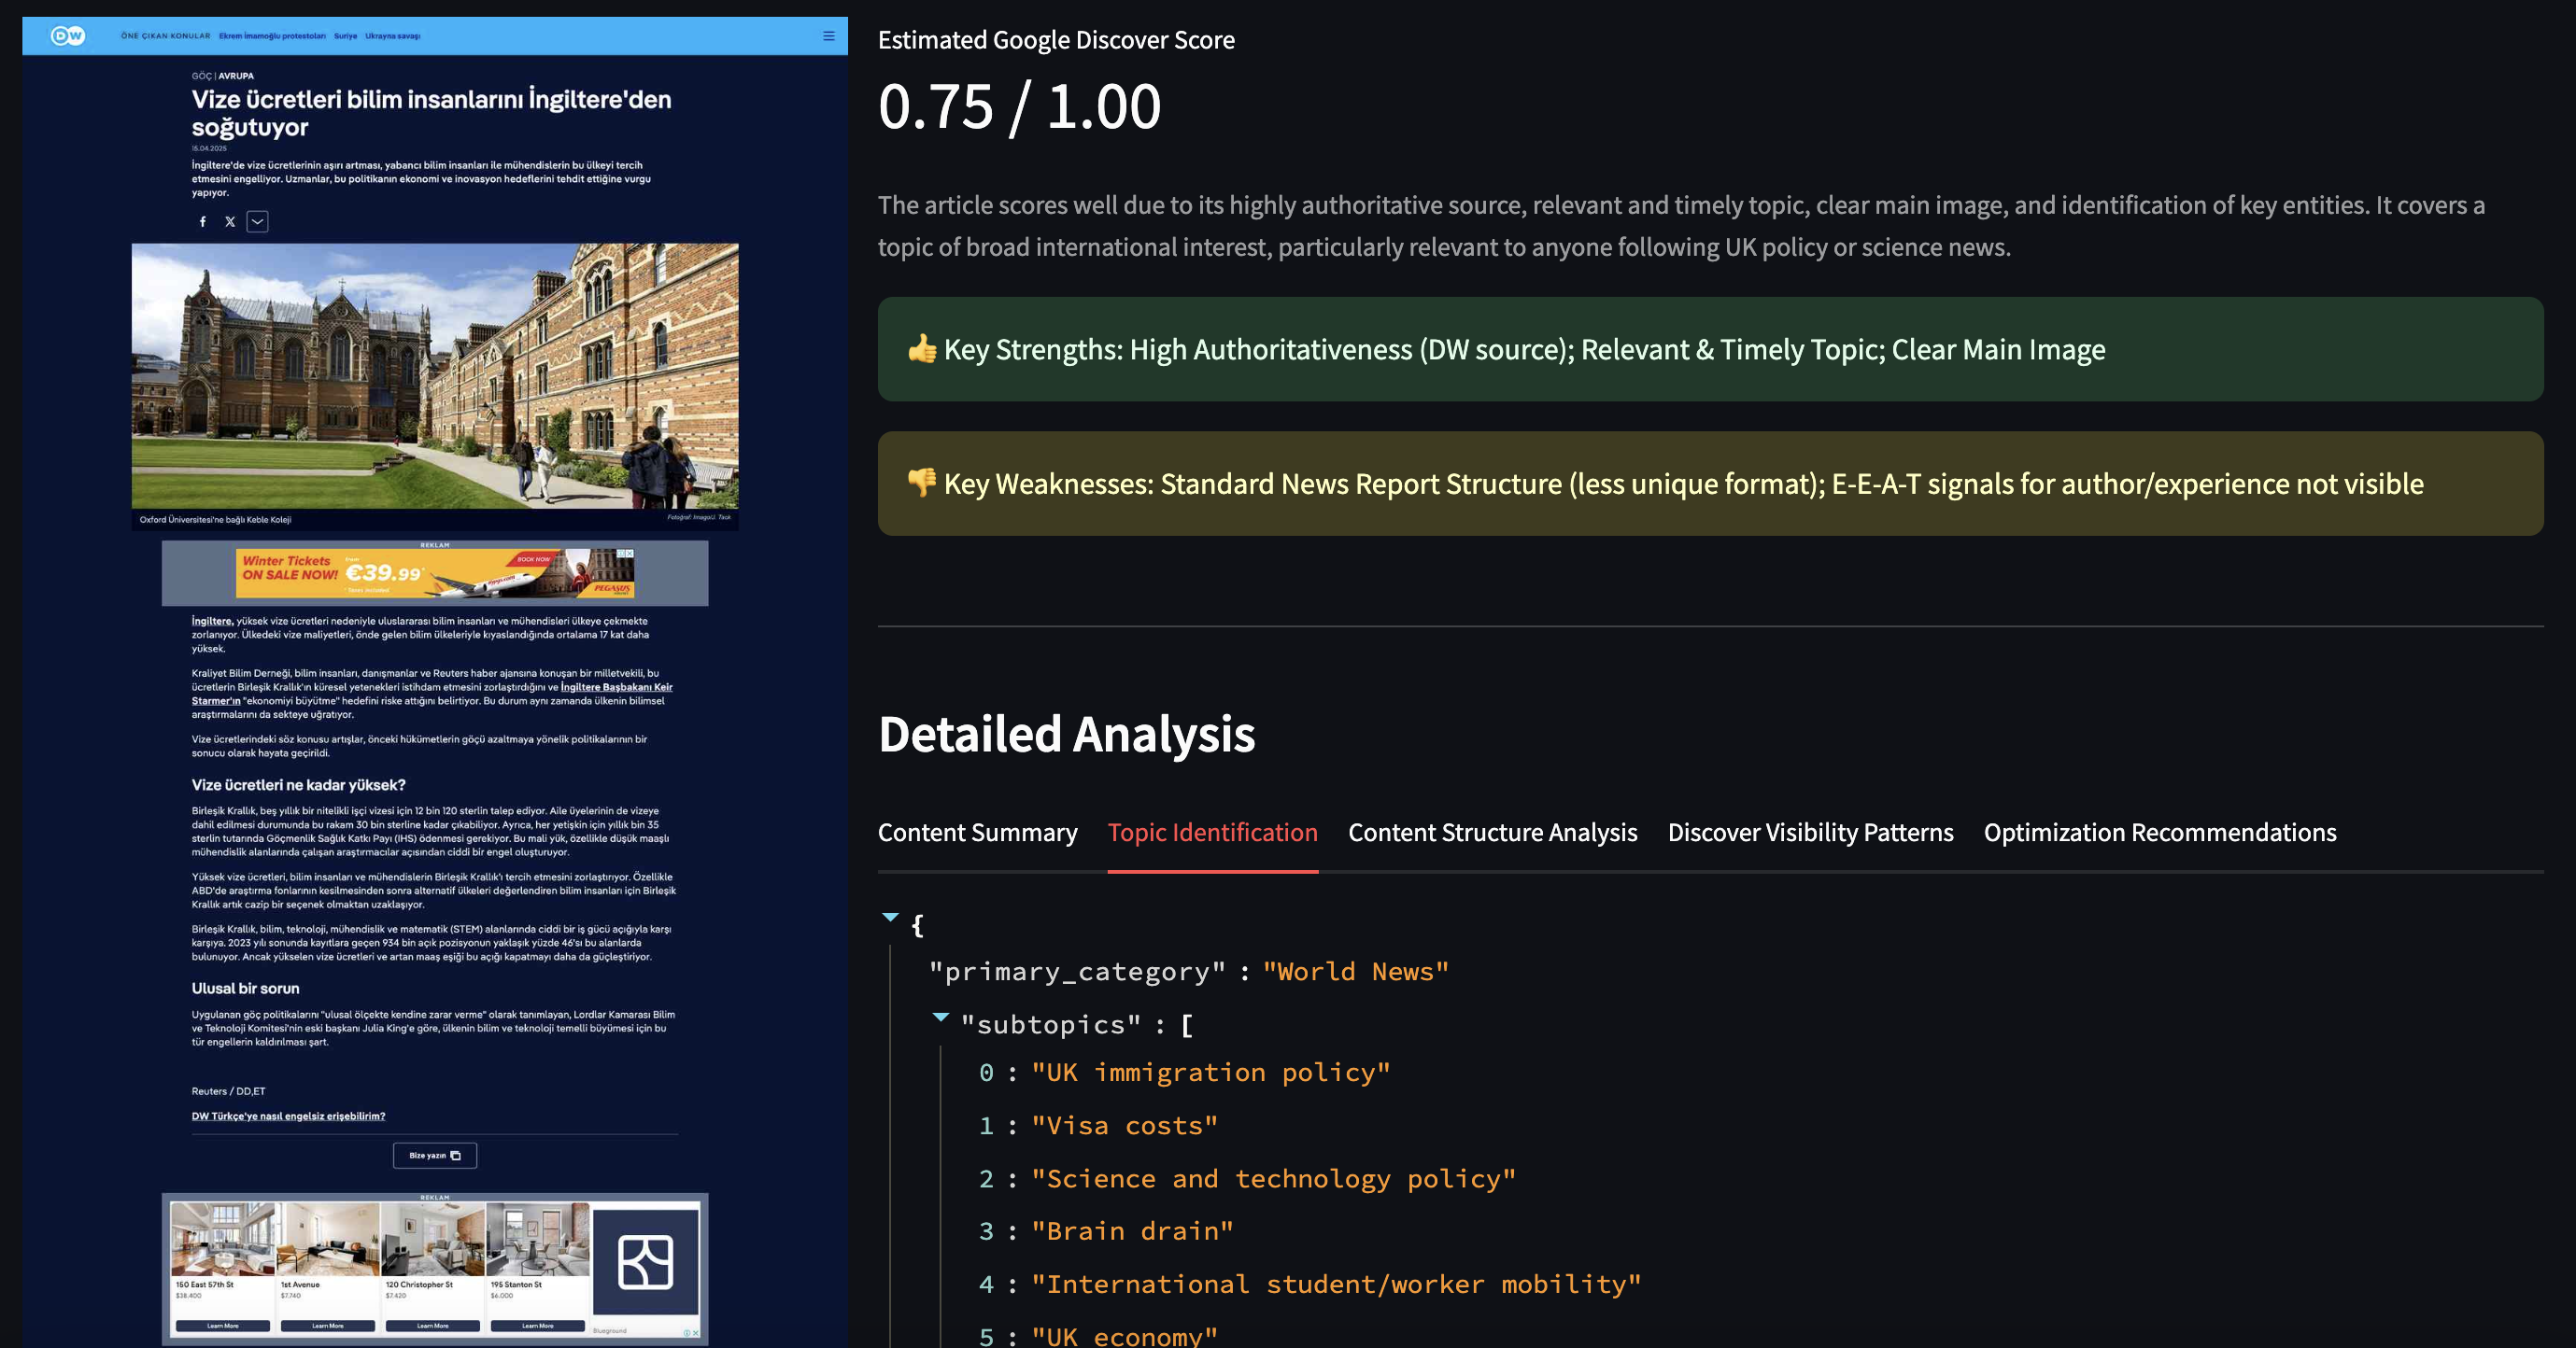Click the Oxford Keble College article image

click(435, 375)
